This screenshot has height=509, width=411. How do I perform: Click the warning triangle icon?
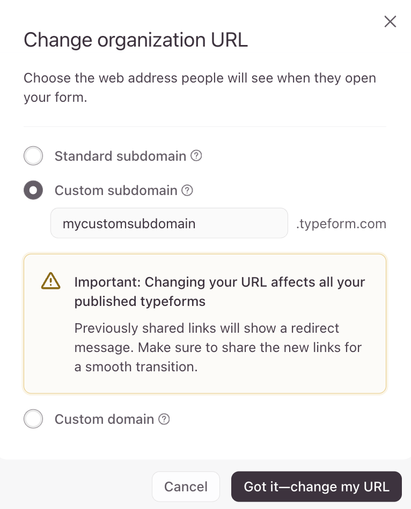pyautogui.click(x=51, y=281)
